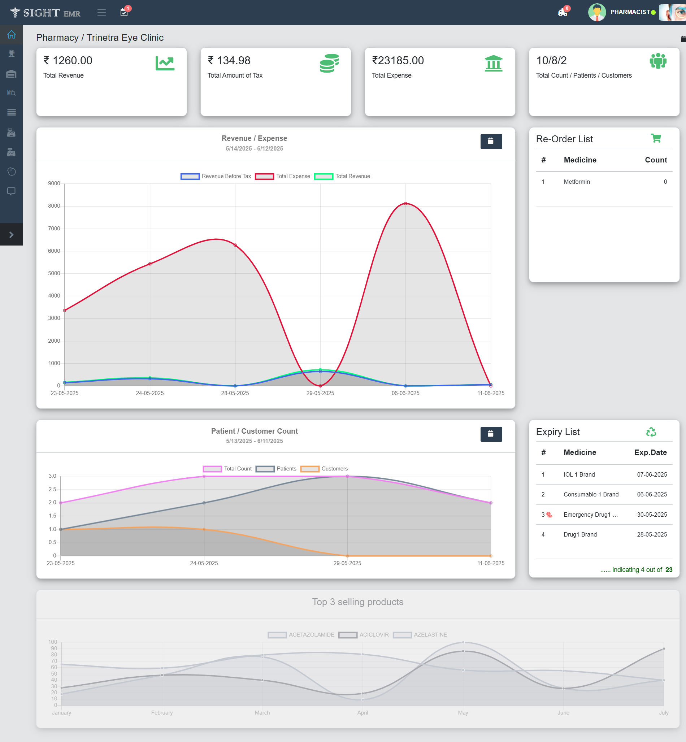Select the list lines sidebar item
This screenshot has height=742, width=686.
coord(11,112)
